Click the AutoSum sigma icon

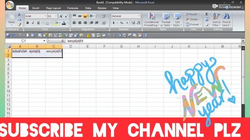click(207, 14)
